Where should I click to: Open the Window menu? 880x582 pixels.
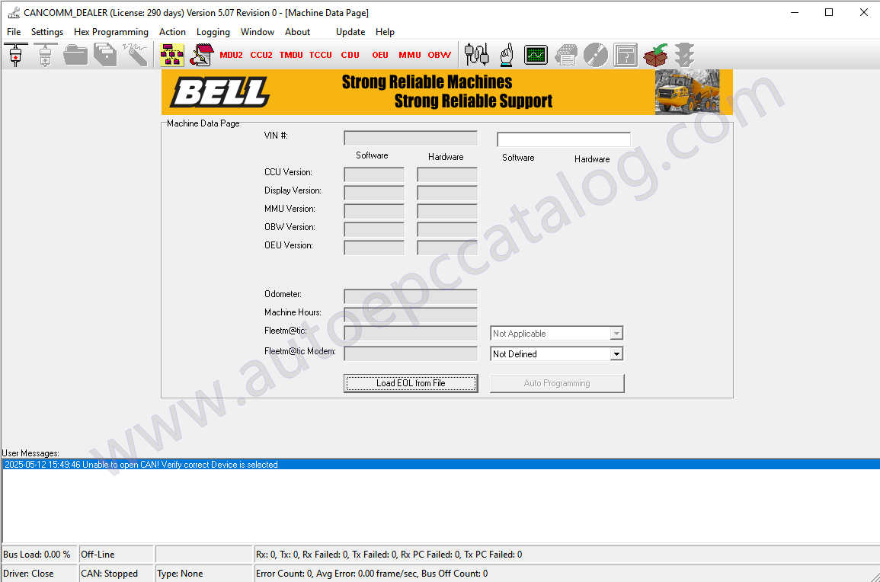pyautogui.click(x=257, y=32)
